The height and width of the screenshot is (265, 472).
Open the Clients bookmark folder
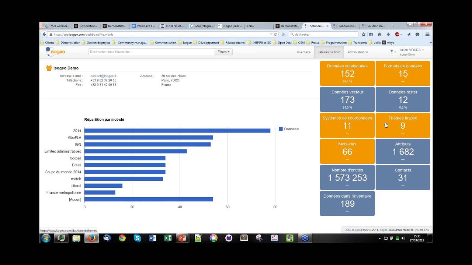pyautogui.click(x=47, y=43)
